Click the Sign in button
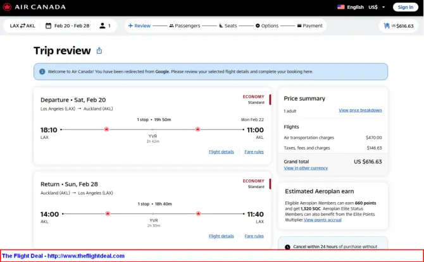Screen dimensions: 424x262 point(406,8)
